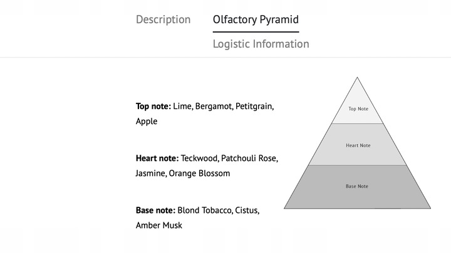
Task: Click the word Jasmine in the heart notes
Action: [x=150, y=173]
